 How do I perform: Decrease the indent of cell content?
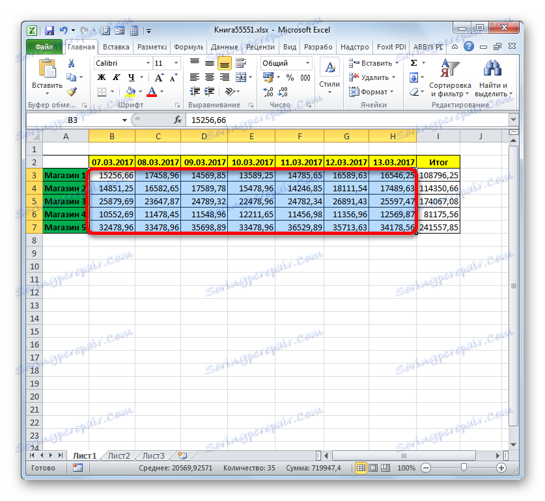click(195, 92)
